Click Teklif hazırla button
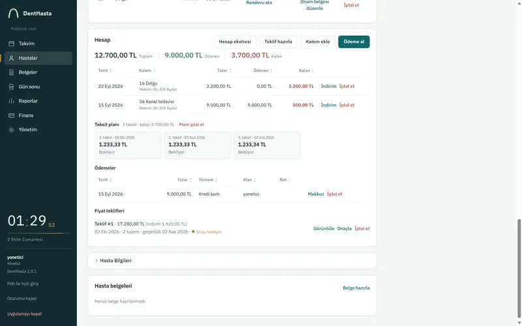This screenshot has width=522, height=326. coord(278,42)
